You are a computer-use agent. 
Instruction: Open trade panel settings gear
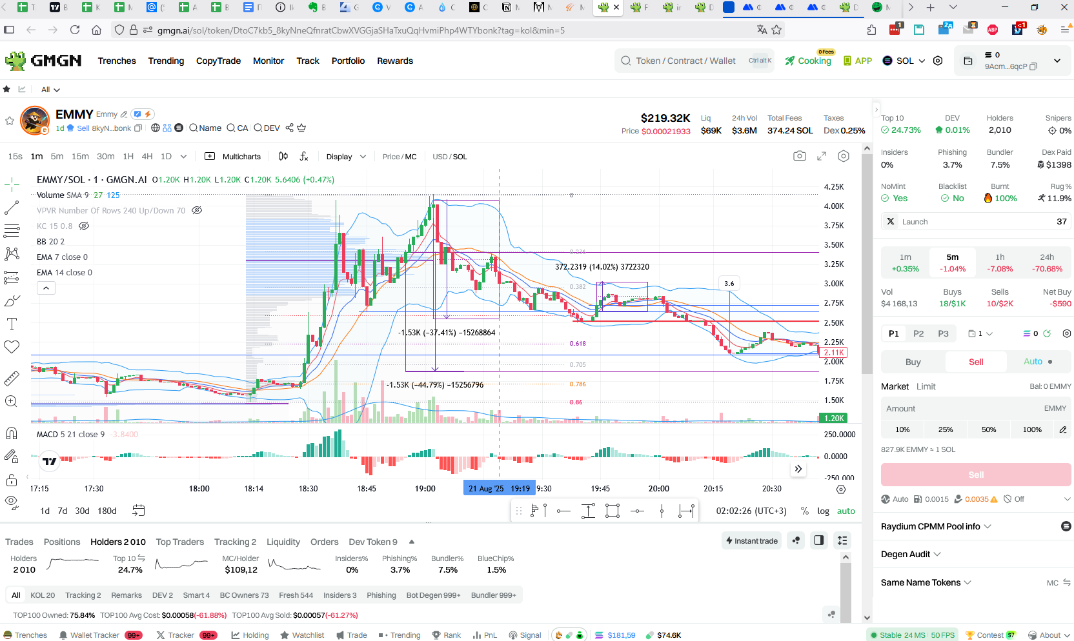(x=1067, y=333)
